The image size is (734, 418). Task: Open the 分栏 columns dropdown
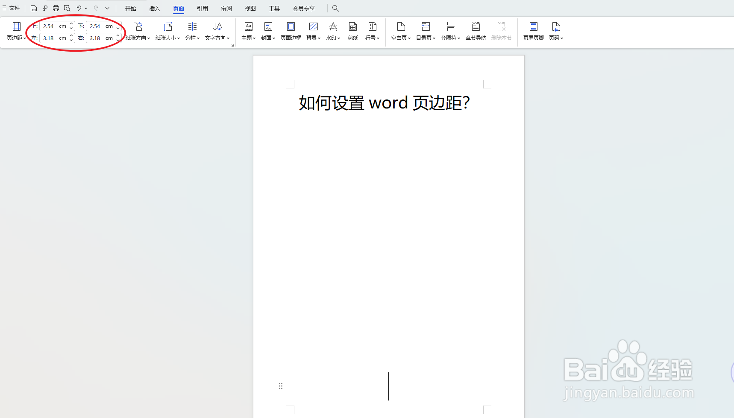[x=192, y=32]
